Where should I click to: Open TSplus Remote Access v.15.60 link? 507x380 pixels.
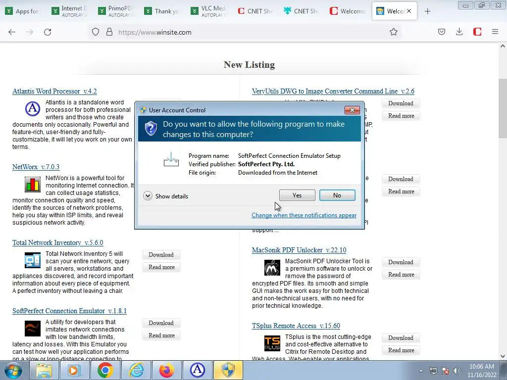(296, 326)
